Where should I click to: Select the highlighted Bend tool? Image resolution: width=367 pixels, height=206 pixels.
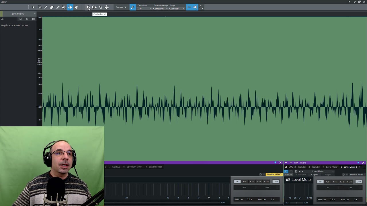click(70, 7)
